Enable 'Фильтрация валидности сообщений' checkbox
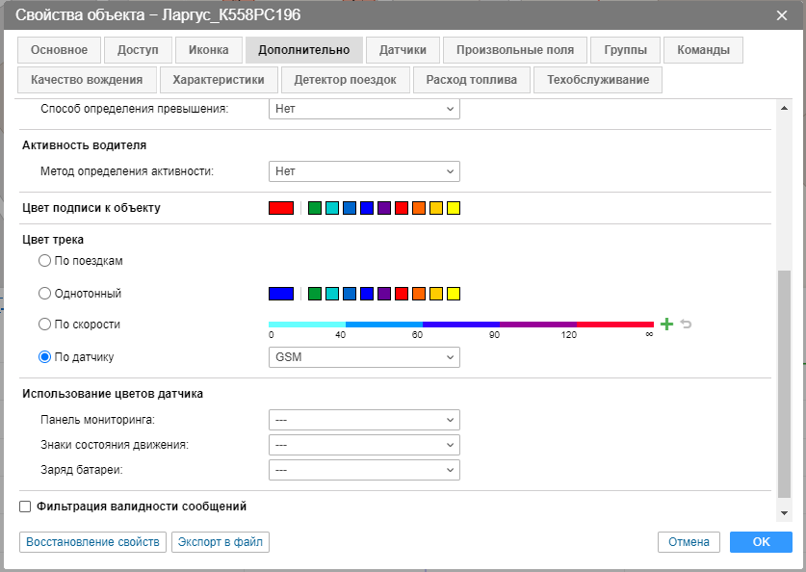The image size is (806, 572). tap(26, 506)
